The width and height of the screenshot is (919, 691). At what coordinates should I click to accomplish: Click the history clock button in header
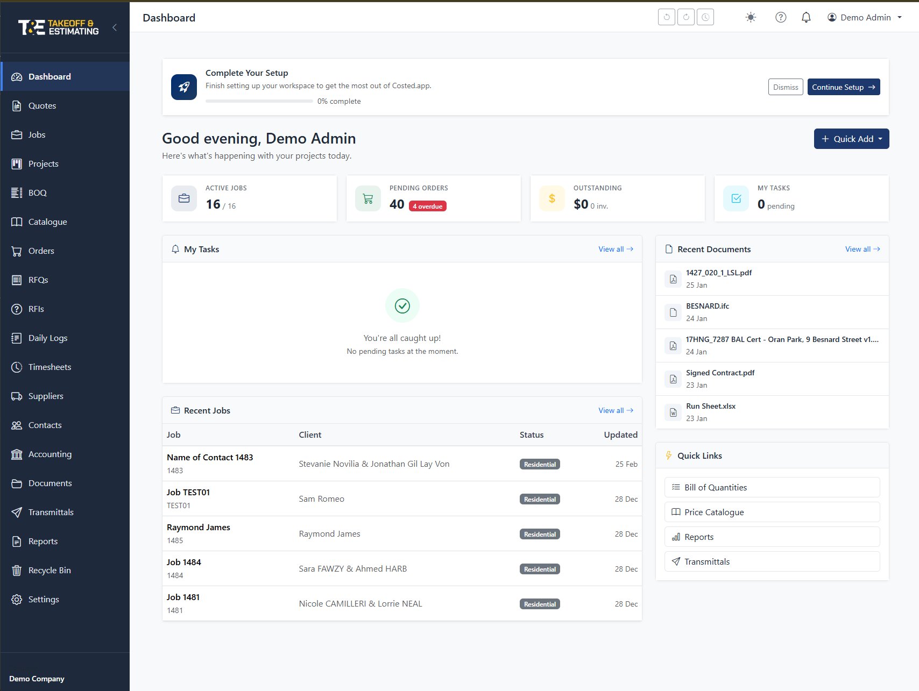pos(705,17)
